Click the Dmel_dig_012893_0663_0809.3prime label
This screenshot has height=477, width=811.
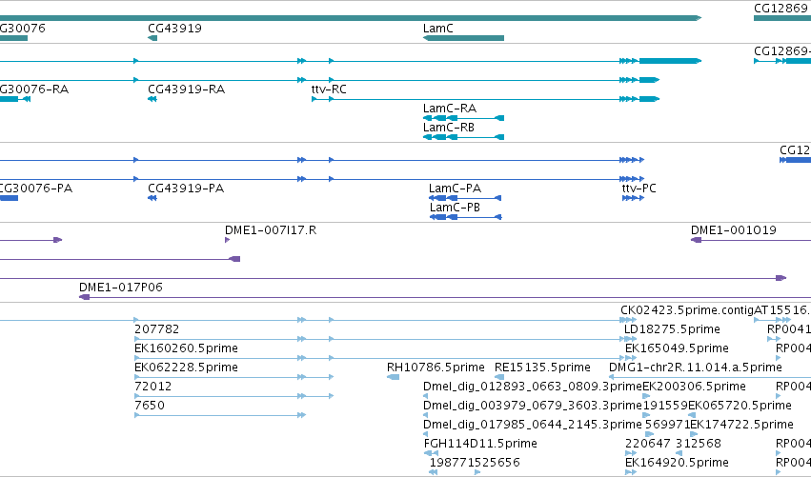click(x=532, y=387)
